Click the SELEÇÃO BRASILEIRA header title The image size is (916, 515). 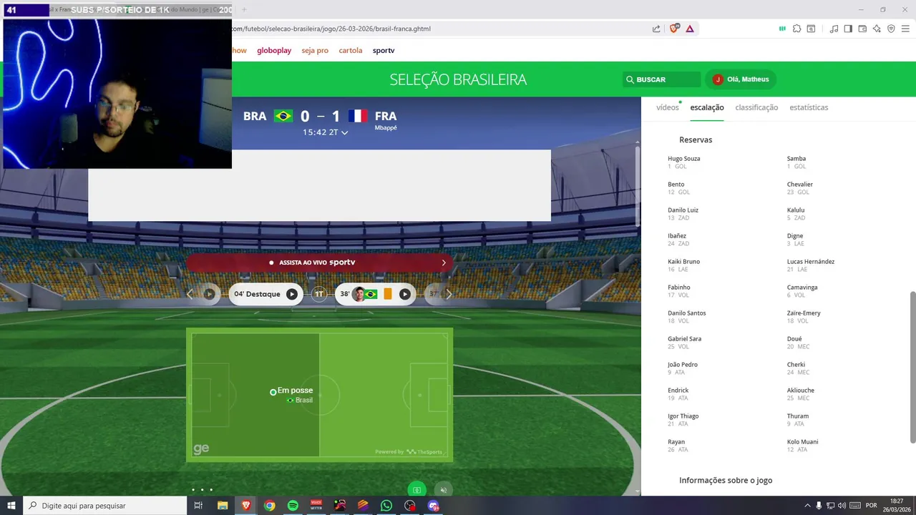click(458, 79)
